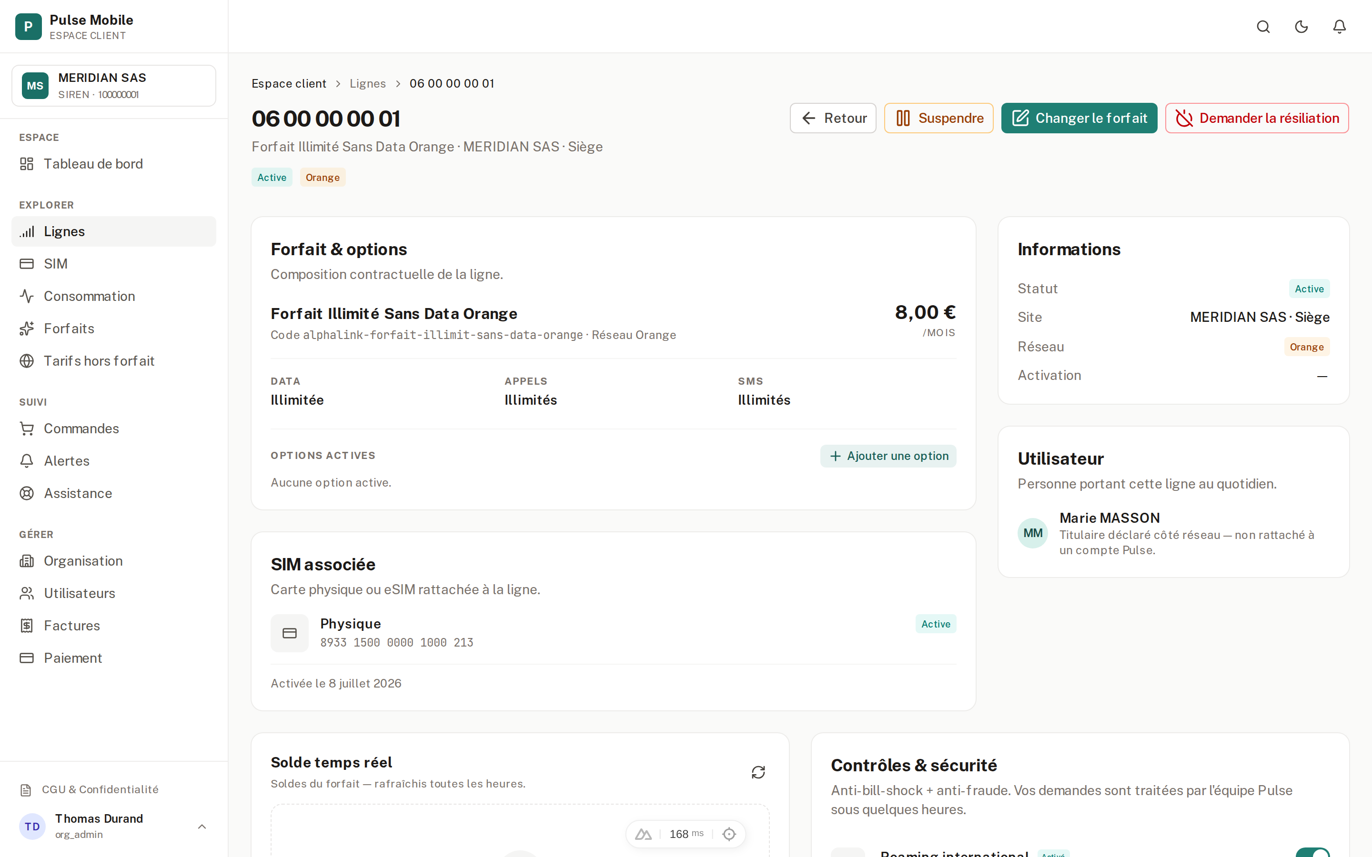The image size is (1372, 857).
Task: Select Lignes in the sidebar
Action: pos(114,231)
